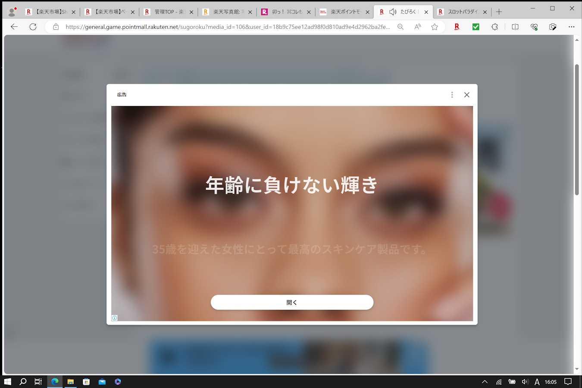Open Browser essentials heart icon
The image size is (582, 388).
coord(534,27)
